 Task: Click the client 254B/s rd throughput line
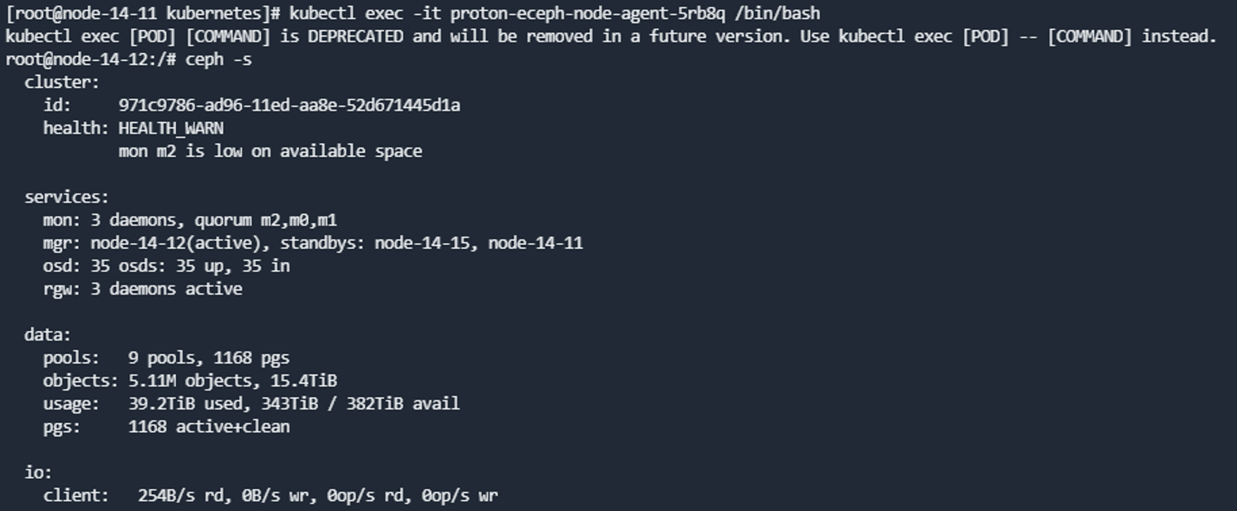coord(271,495)
